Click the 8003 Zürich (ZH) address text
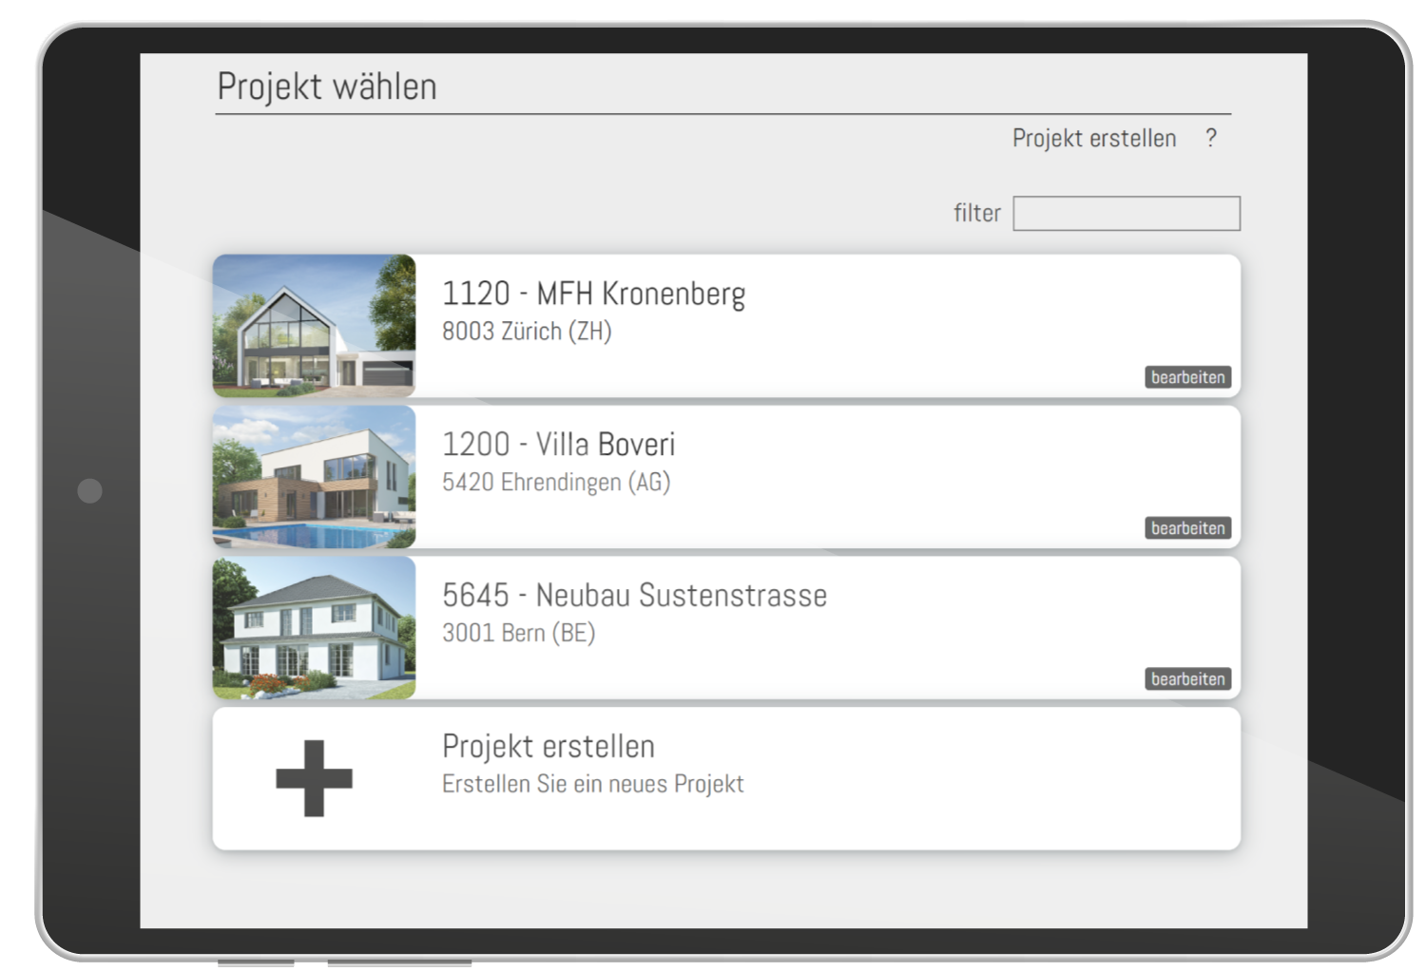 point(527,332)
